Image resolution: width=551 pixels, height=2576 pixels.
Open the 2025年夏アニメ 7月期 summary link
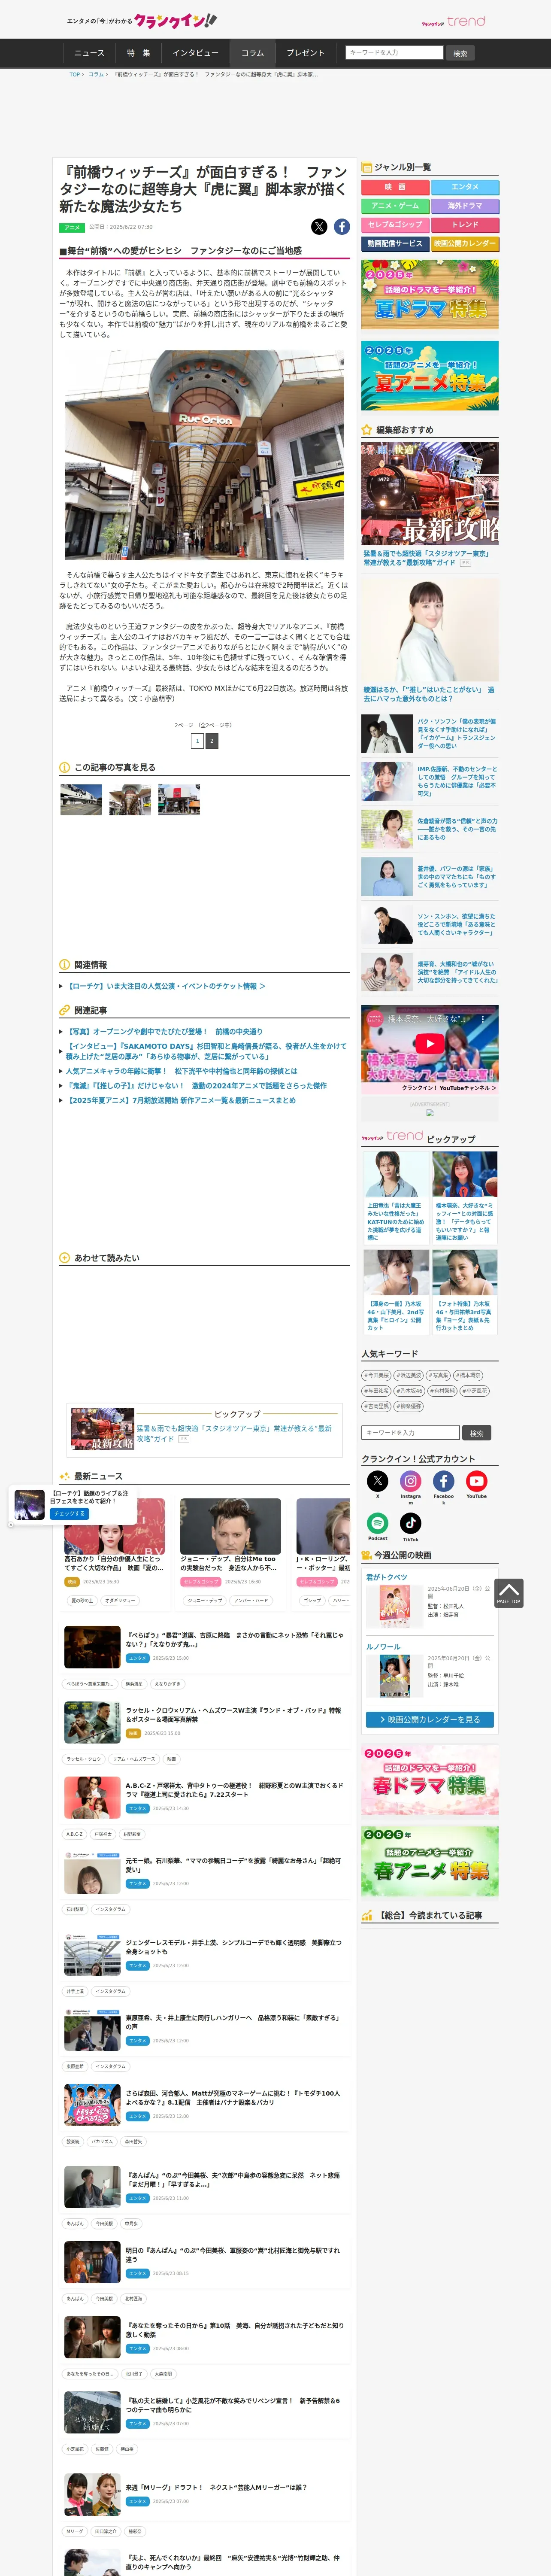(181, 1100)
